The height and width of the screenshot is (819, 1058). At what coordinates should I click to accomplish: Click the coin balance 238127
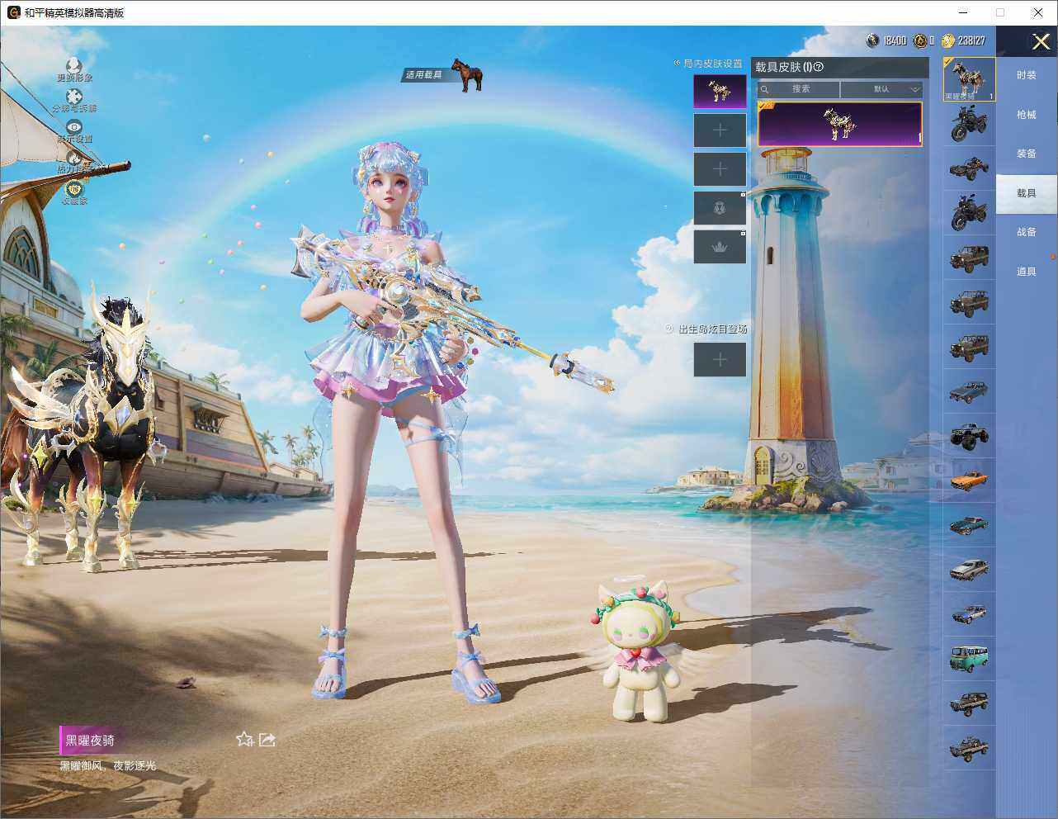(x=971, y=40)
